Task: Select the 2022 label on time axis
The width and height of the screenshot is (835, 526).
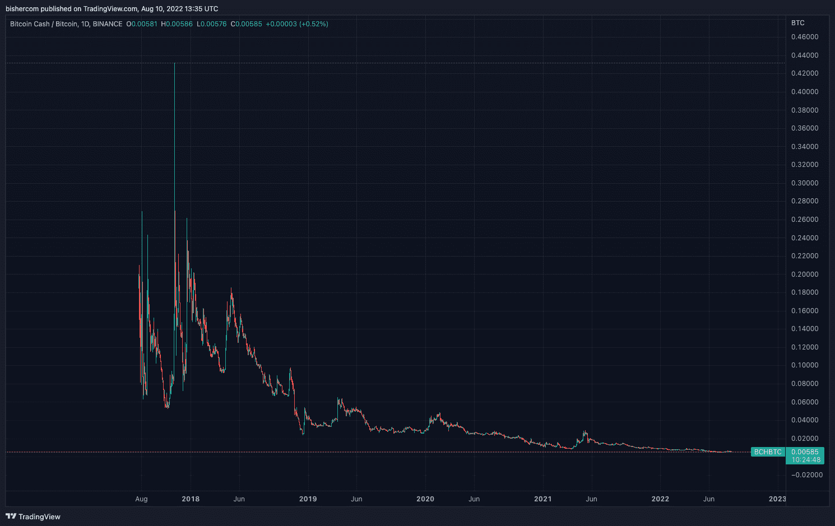Action: coord(660,499)
